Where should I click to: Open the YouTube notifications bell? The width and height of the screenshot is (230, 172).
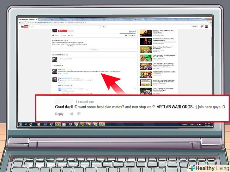point(202,26)
